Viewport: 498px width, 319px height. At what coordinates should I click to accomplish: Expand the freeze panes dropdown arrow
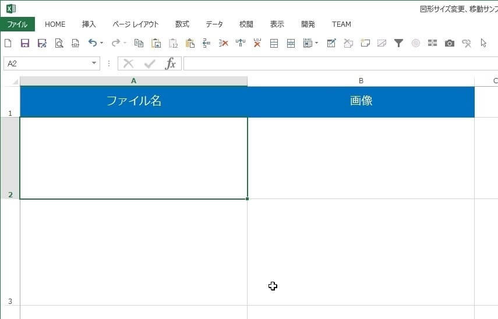point(316,43)
